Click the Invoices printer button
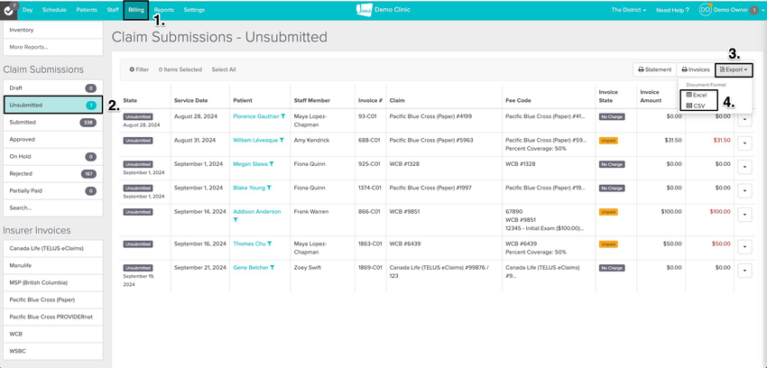 696,69
